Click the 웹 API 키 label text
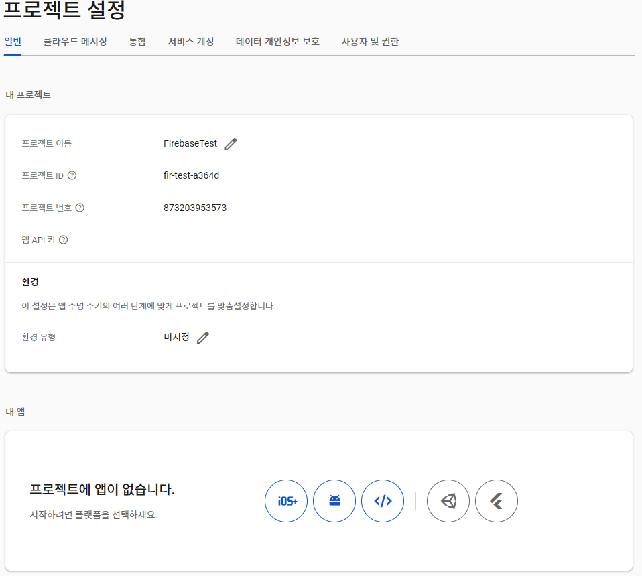The width and height of the screenshot is (642, 576). (38, 240)
